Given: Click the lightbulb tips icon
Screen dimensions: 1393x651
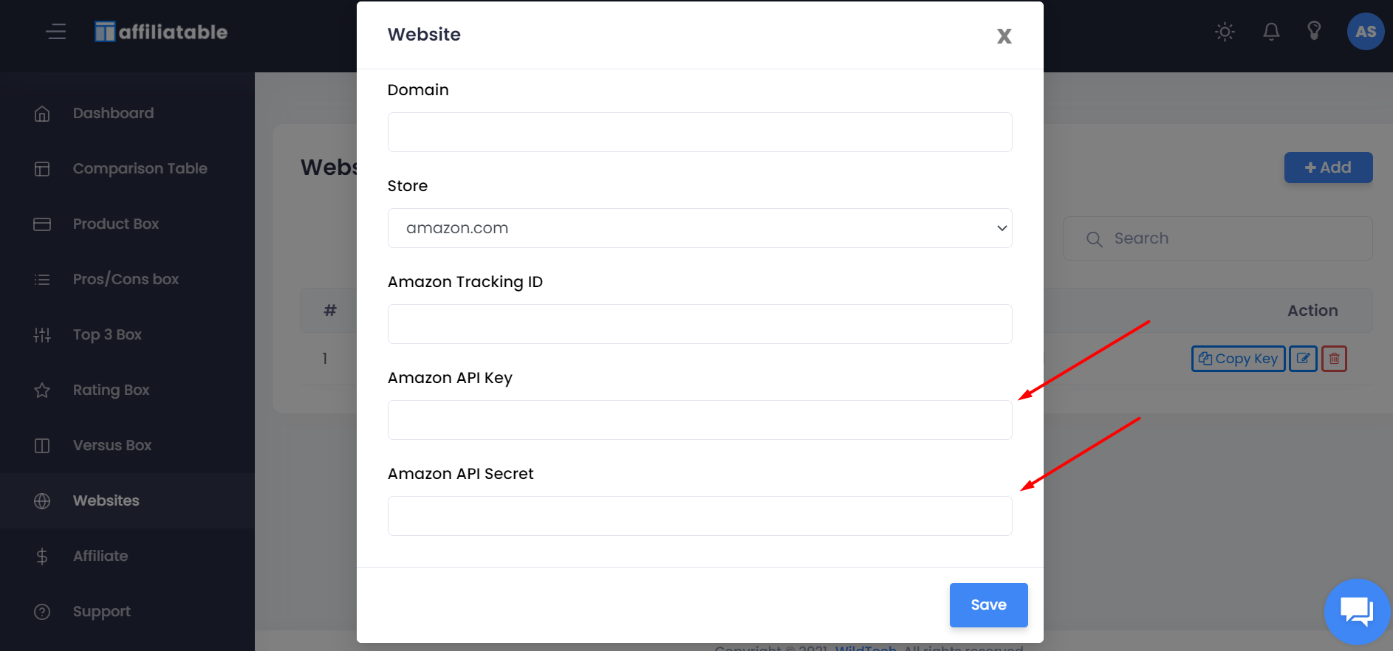Looking at the screenshot, I should click(1314, 31).
